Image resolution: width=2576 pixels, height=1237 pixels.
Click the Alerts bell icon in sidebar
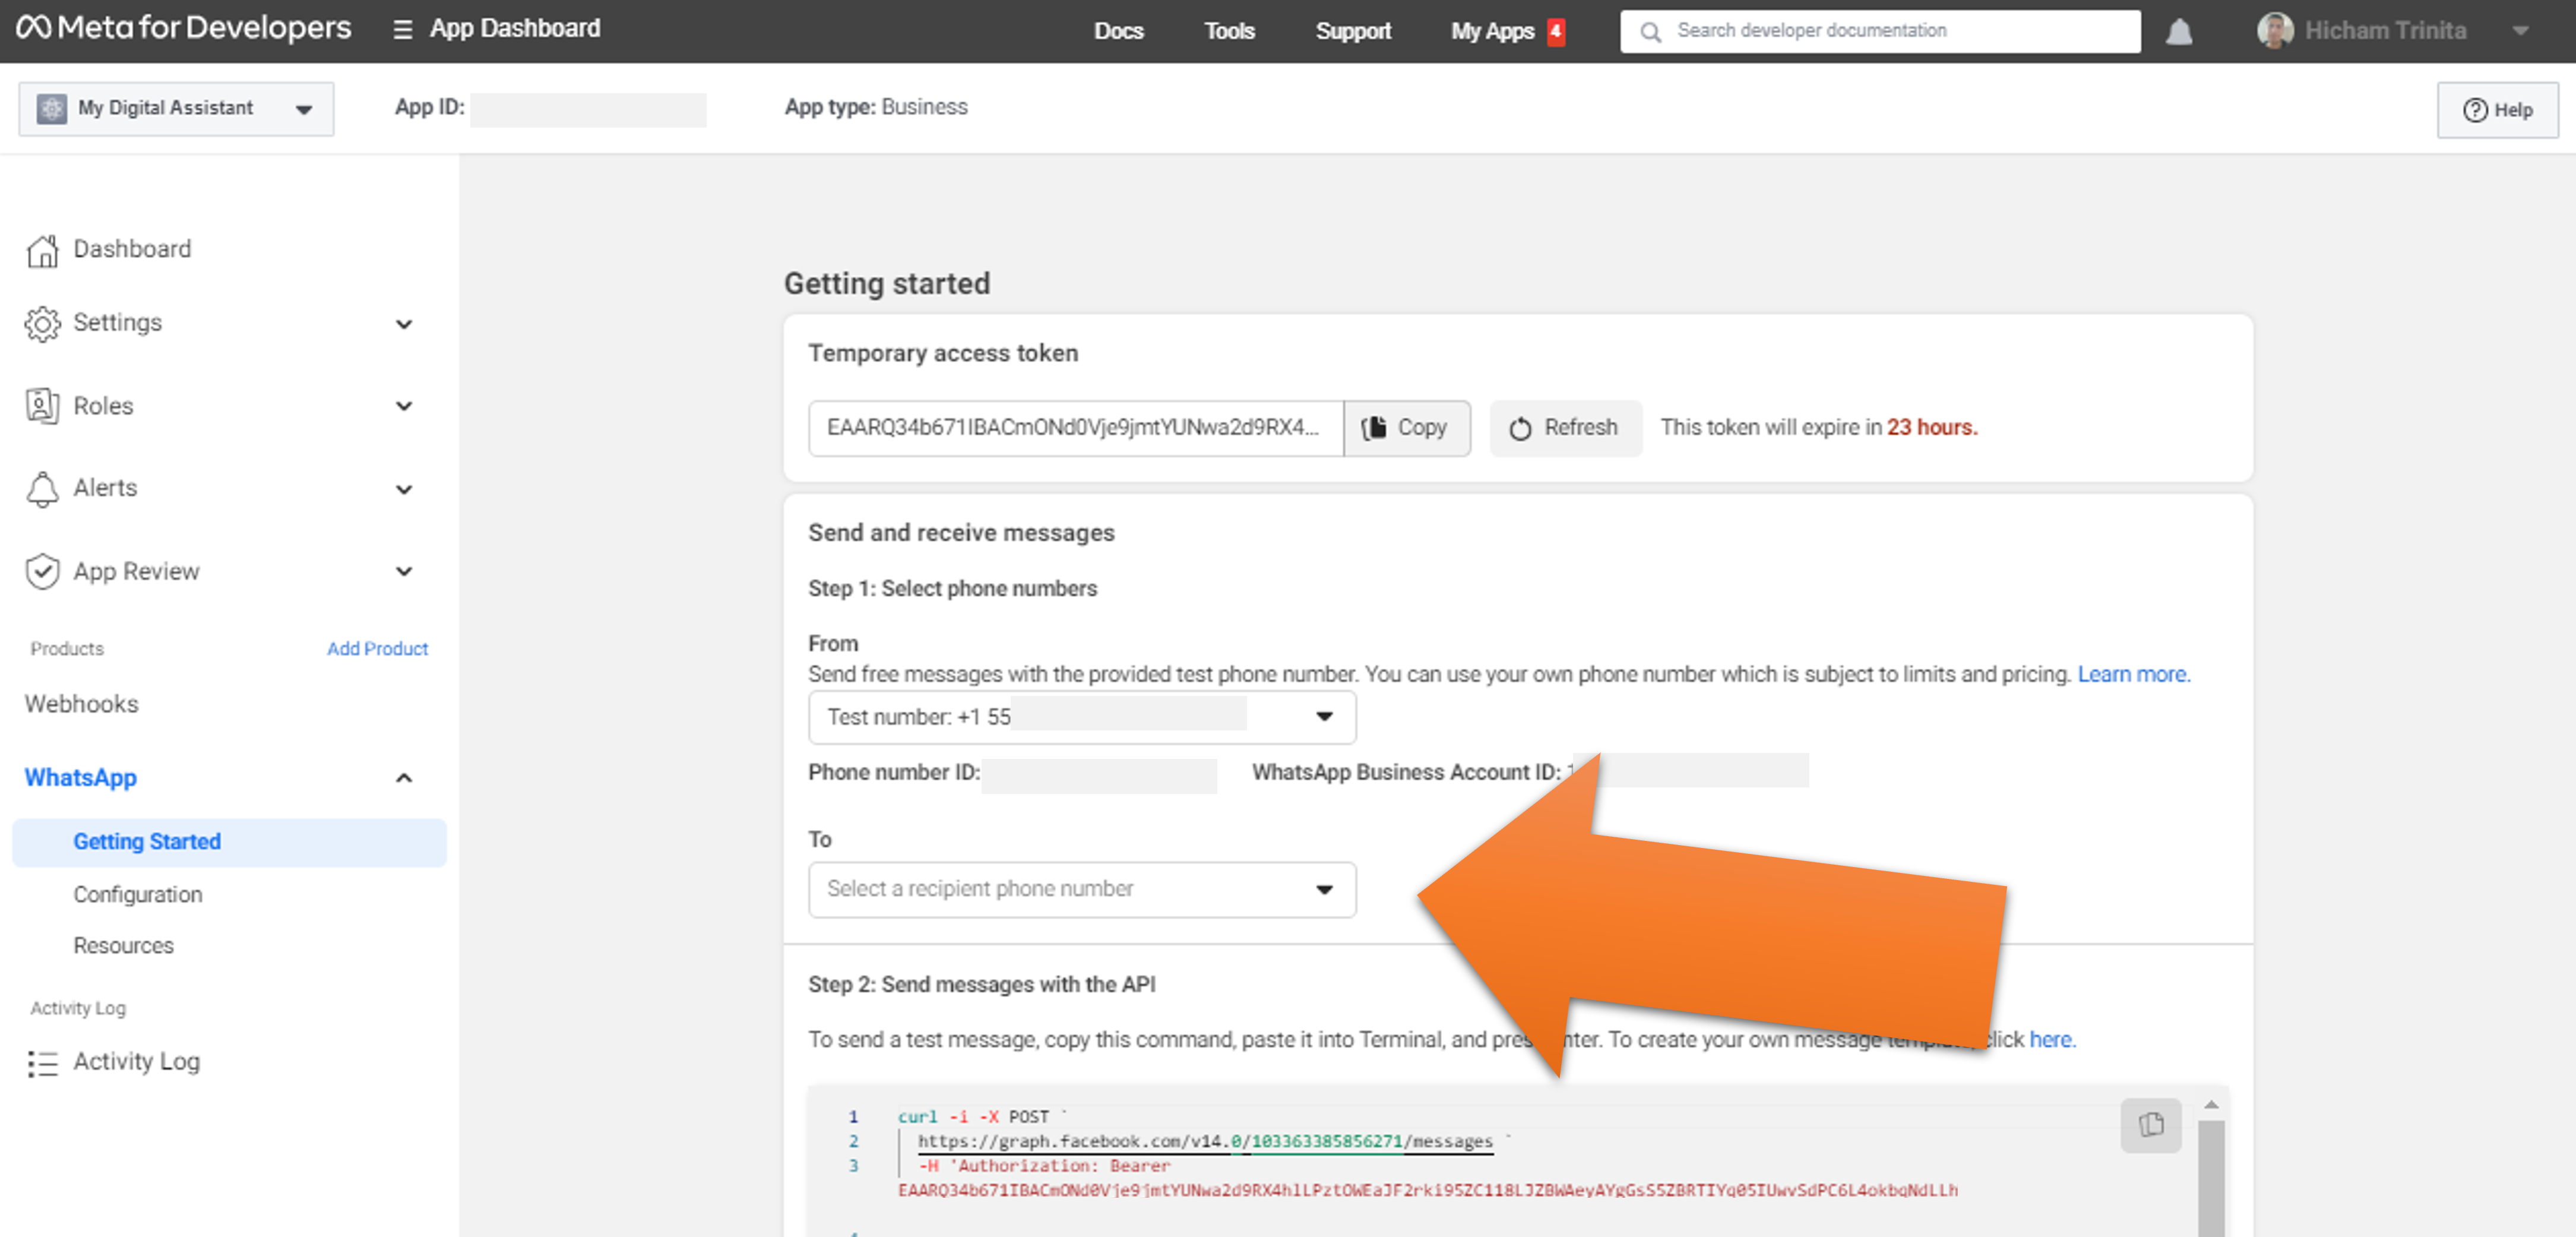point(42,488)
